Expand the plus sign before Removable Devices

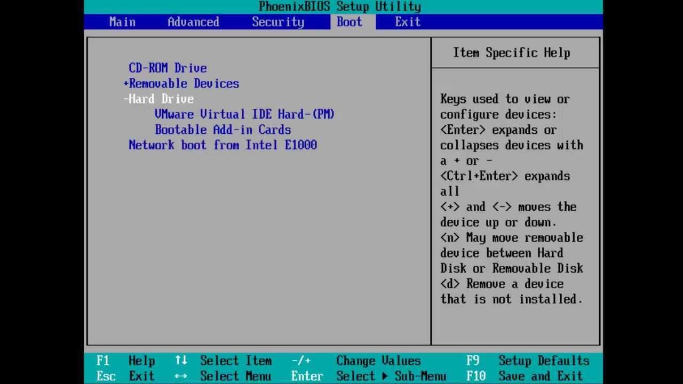click(x=126, y=84)
